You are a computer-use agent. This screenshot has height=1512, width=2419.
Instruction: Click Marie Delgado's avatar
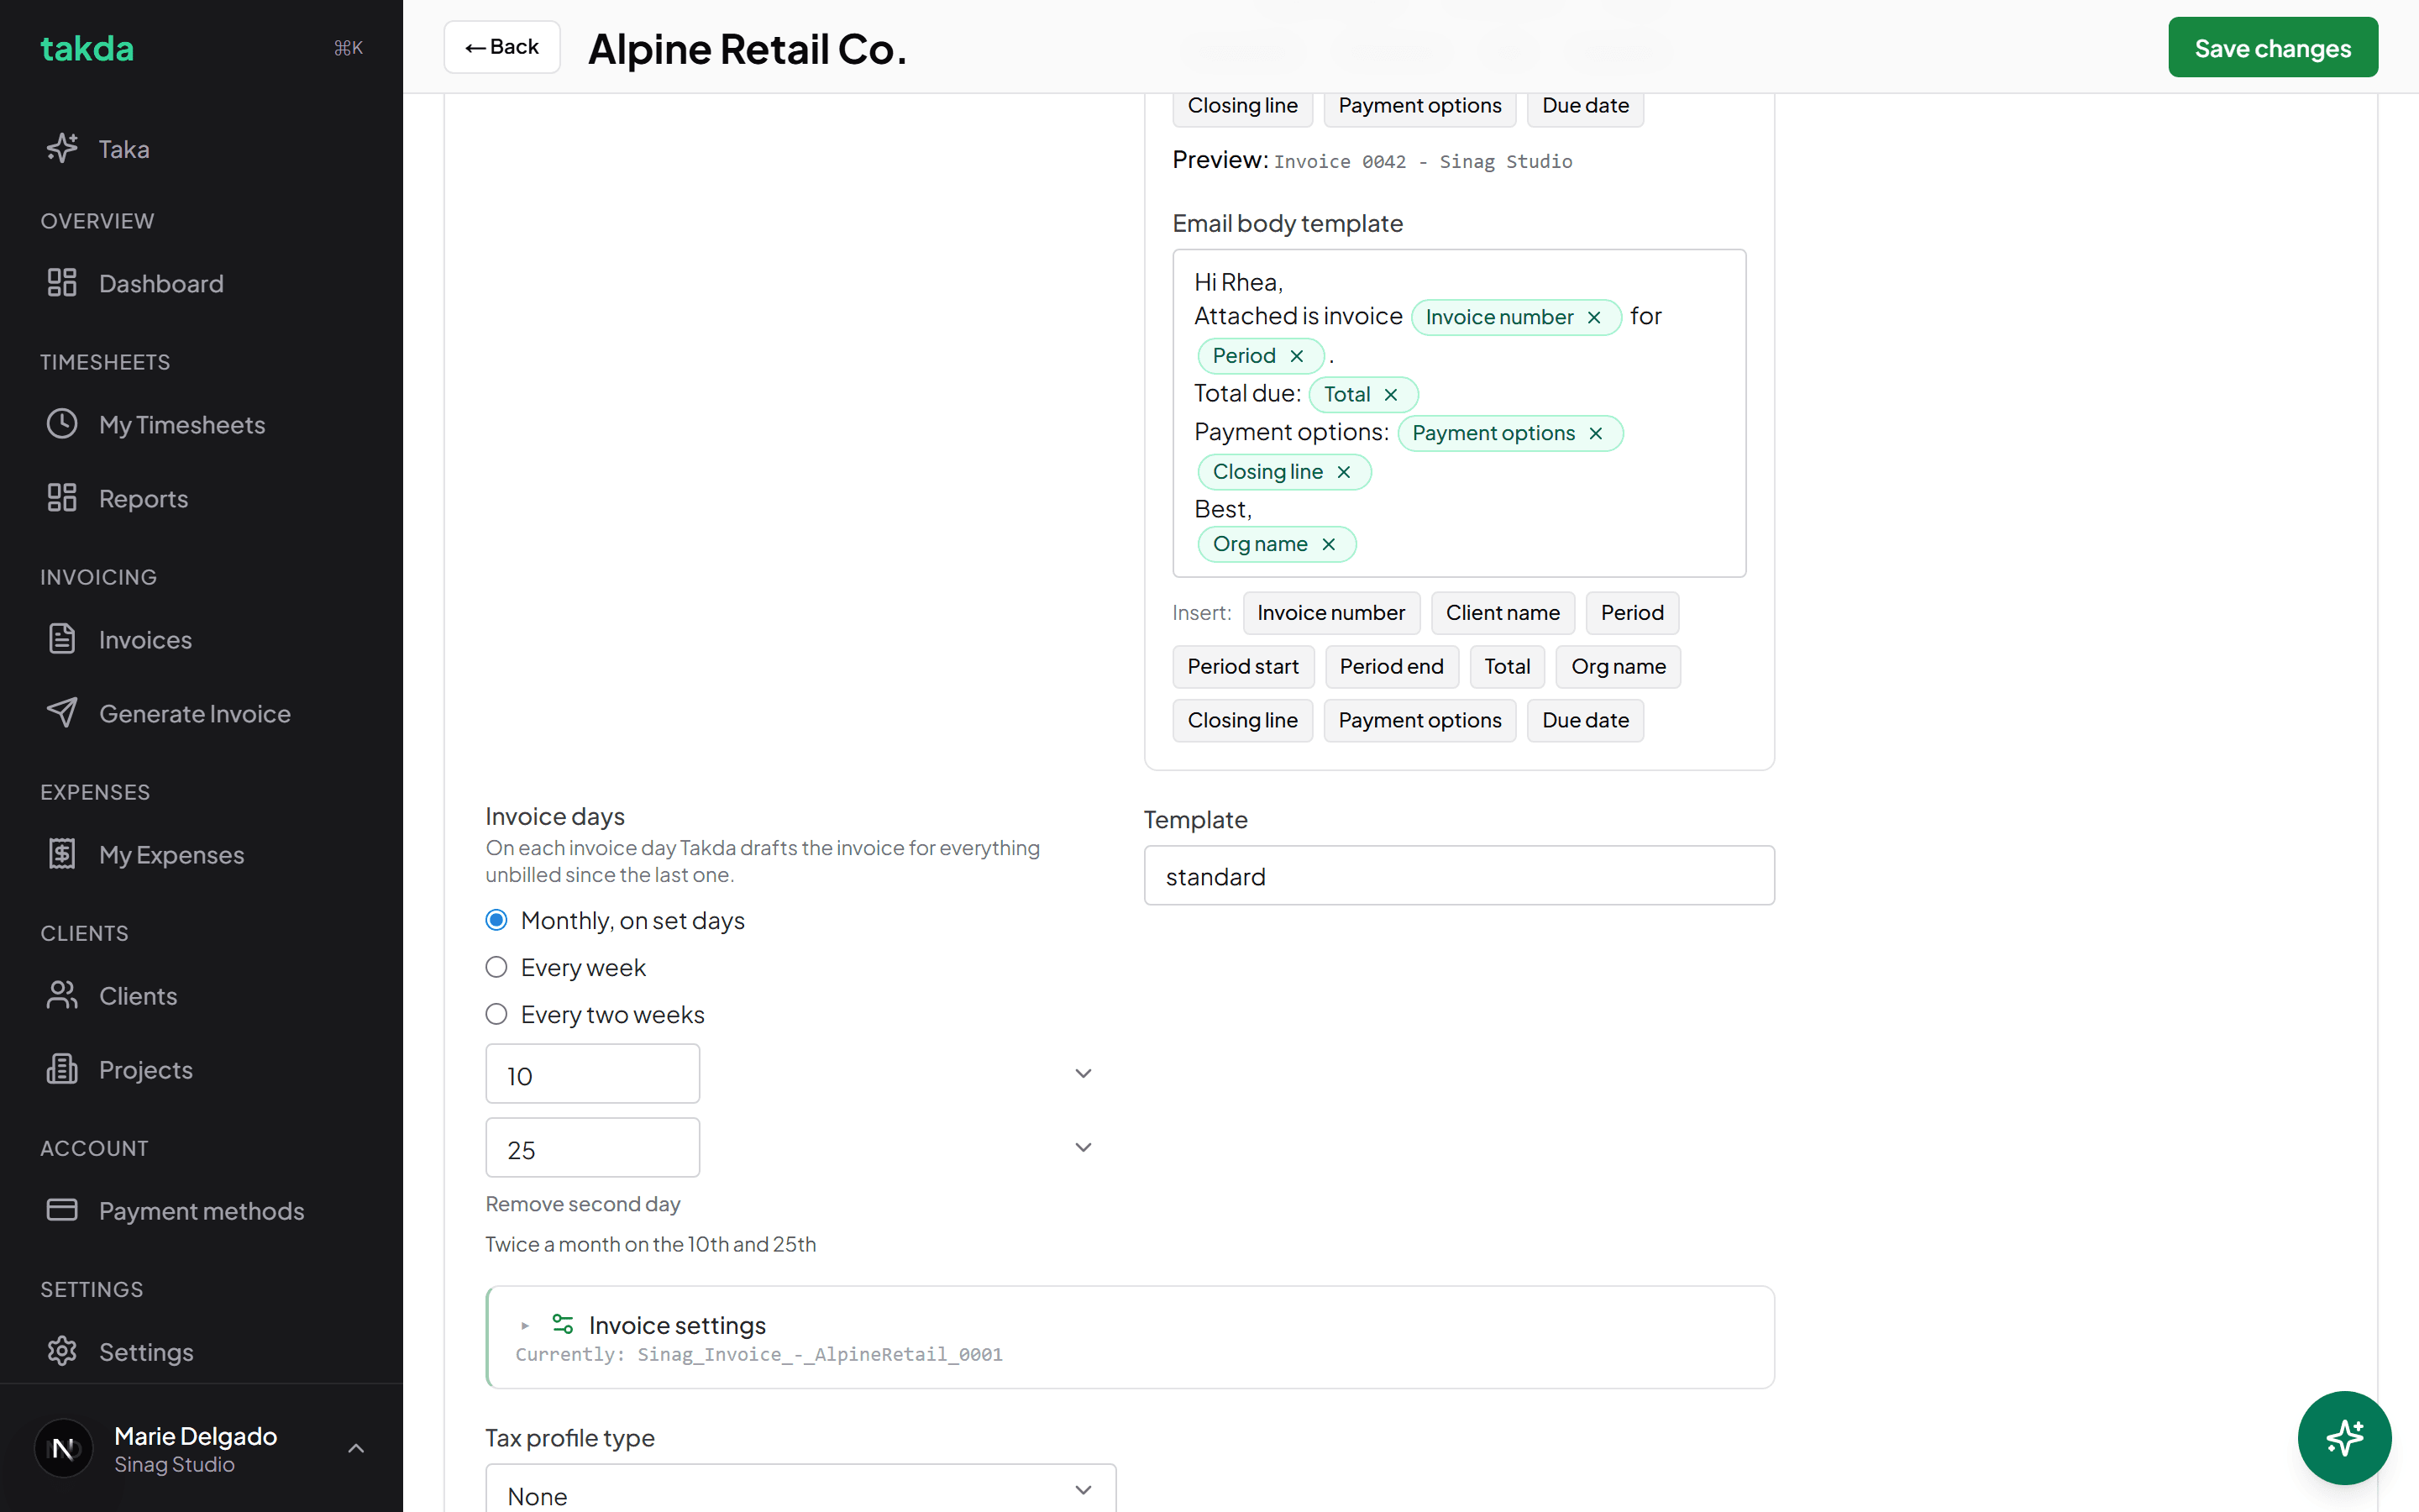pos(63,1448)
